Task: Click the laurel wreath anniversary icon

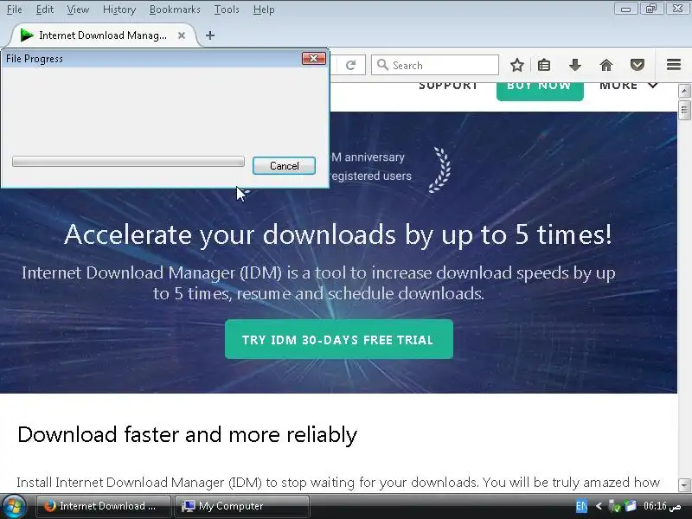Action: click(x=440, y=170)
